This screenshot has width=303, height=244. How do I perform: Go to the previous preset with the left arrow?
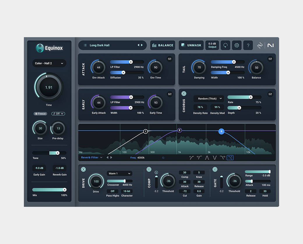(138, 45)
